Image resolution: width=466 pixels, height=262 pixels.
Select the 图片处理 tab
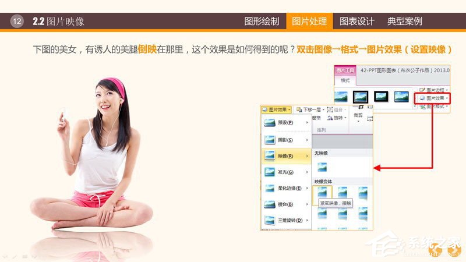coord(309,22)
